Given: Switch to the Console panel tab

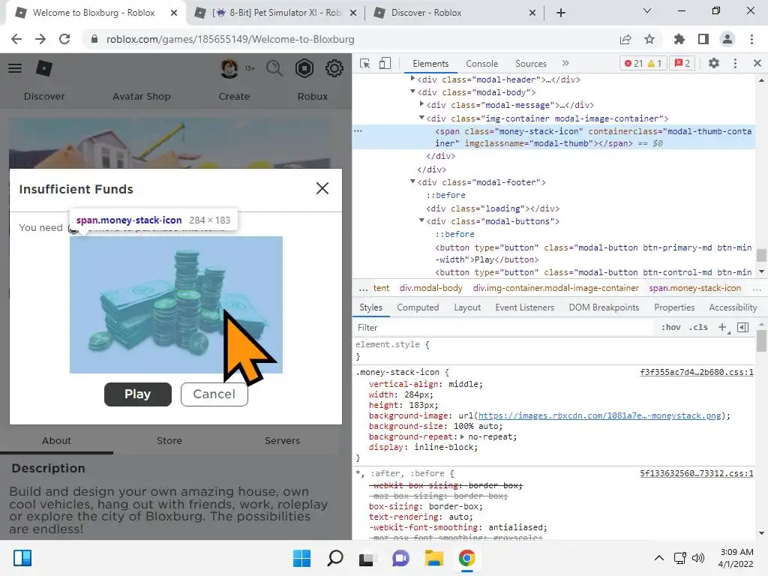Looking at the screenshot, I should click(482, 64).
